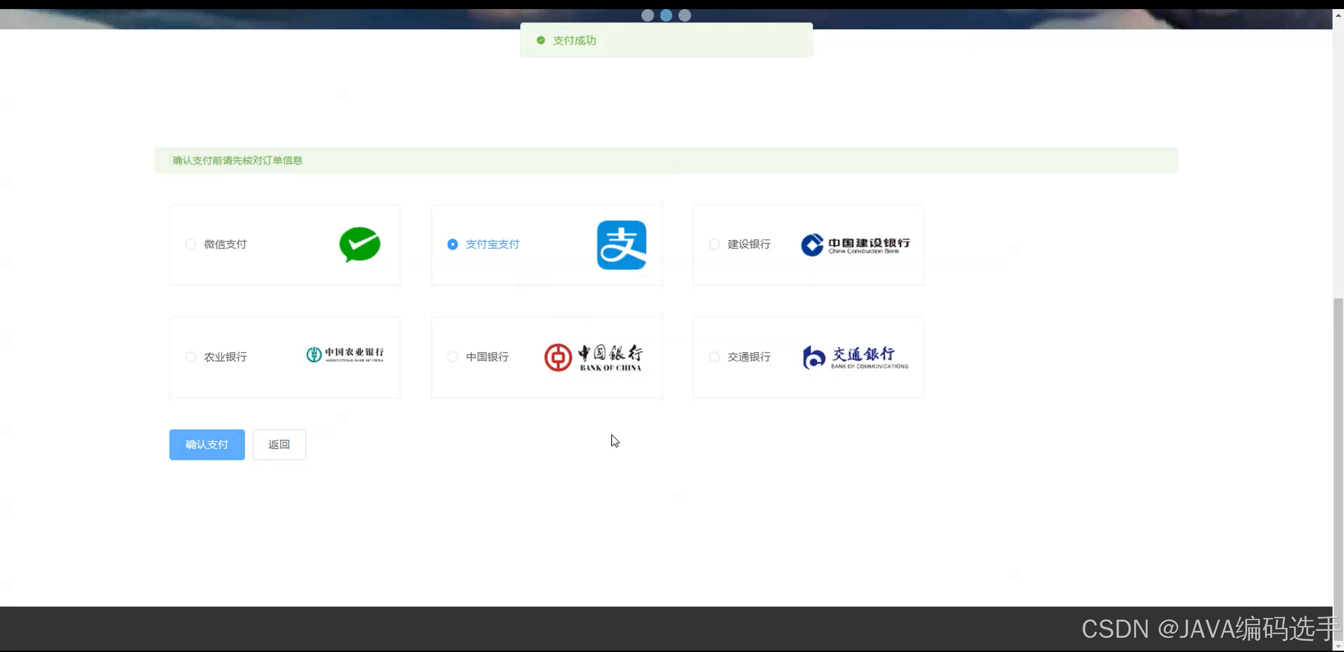Click the green success check icon
The width and height of the screenshot is (1344, 652).
[540, 40]
